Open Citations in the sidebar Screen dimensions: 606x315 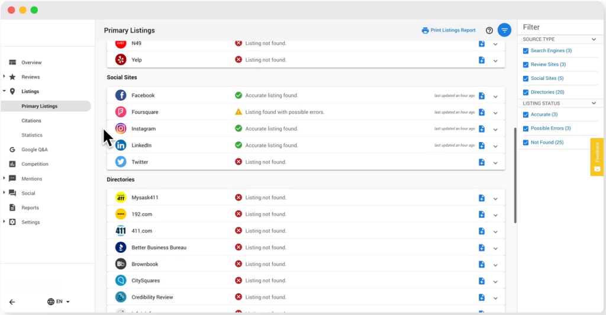[31, 121]
